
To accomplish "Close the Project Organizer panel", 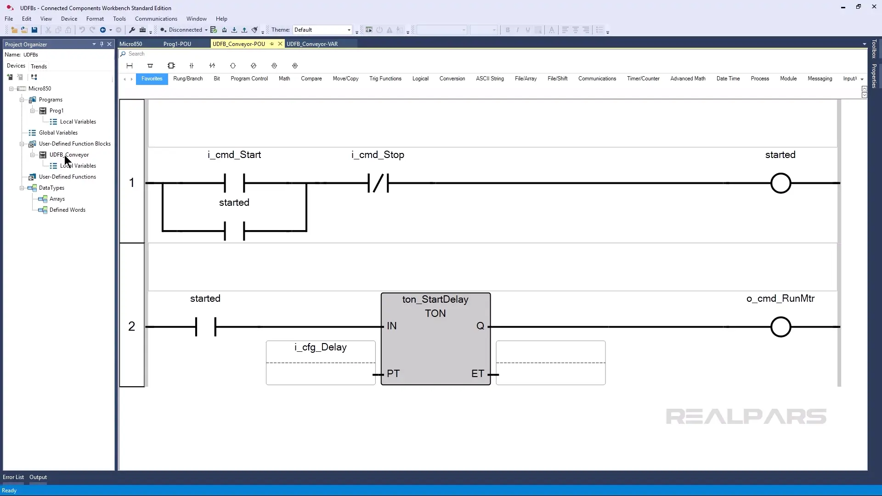I will [x=109, y=44].
